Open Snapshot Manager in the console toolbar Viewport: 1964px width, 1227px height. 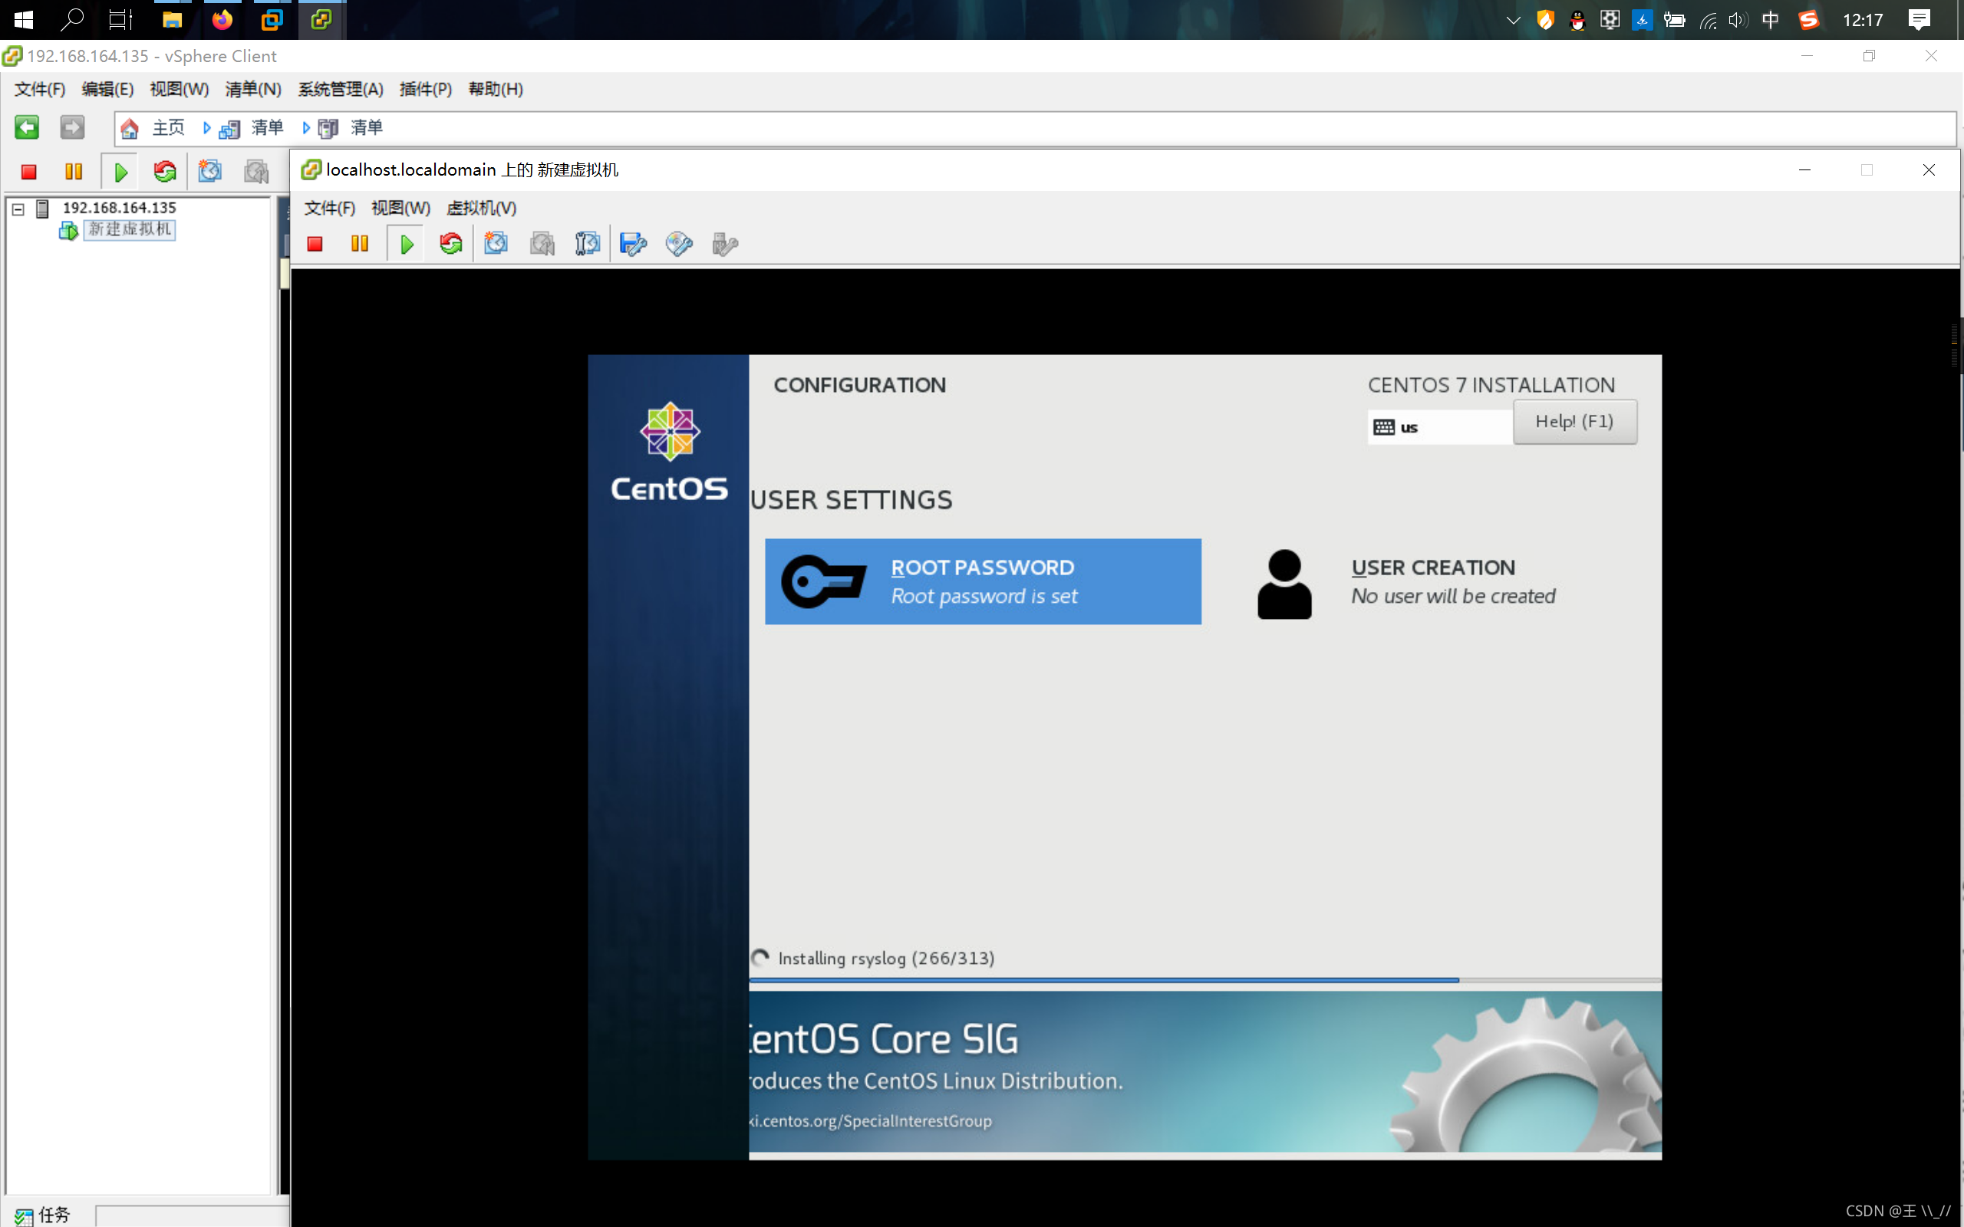588,243
